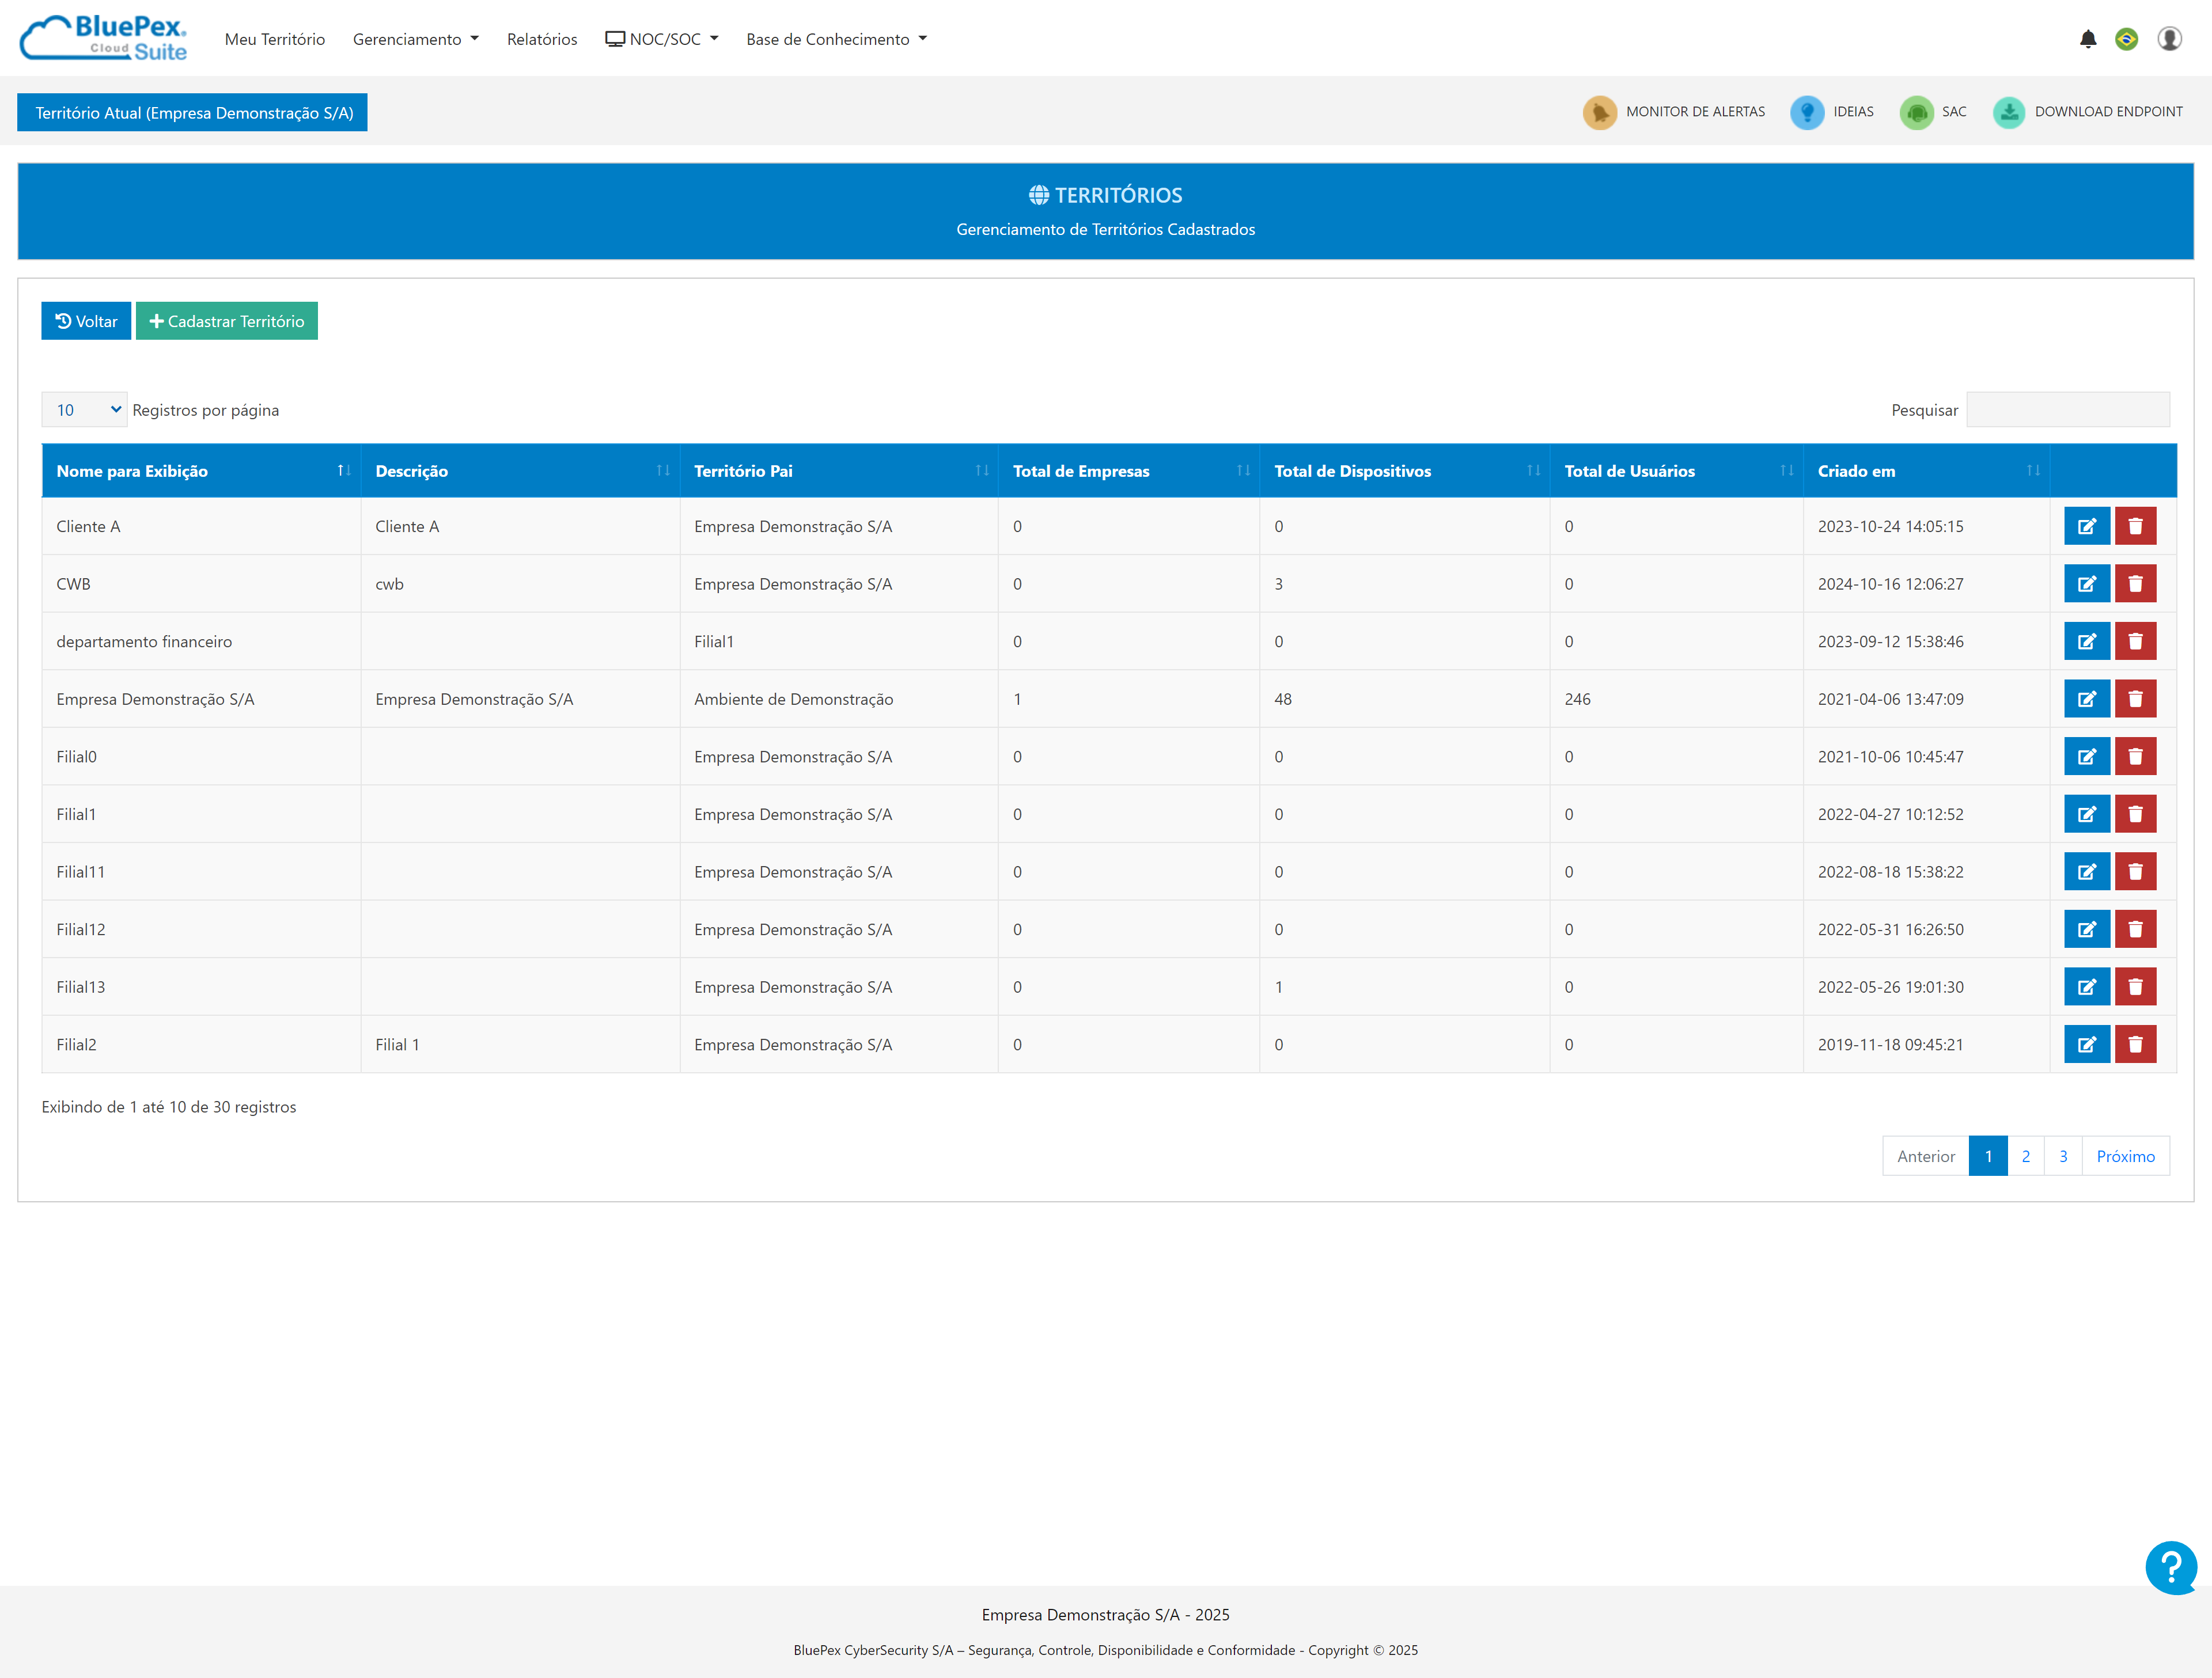Edit the Filial2 territory
Image resolution: width=2212 pixels, height=1678 pixels.
point(2086,1045)
